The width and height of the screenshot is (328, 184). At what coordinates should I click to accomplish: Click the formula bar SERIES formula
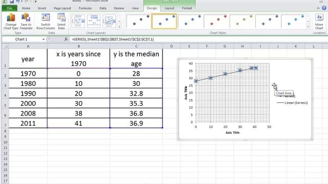(x=113, y=39)
